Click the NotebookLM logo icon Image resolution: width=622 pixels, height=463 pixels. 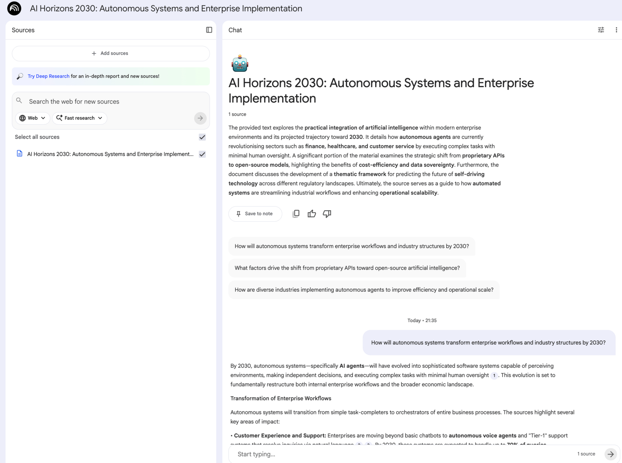14,8
